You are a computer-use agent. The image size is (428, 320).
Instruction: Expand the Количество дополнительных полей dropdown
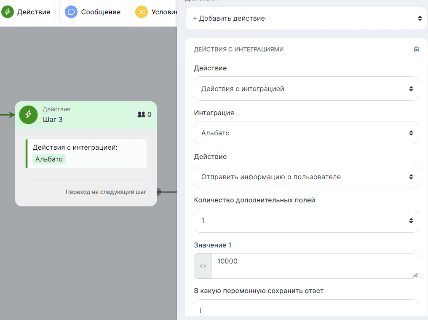[306, 221]
